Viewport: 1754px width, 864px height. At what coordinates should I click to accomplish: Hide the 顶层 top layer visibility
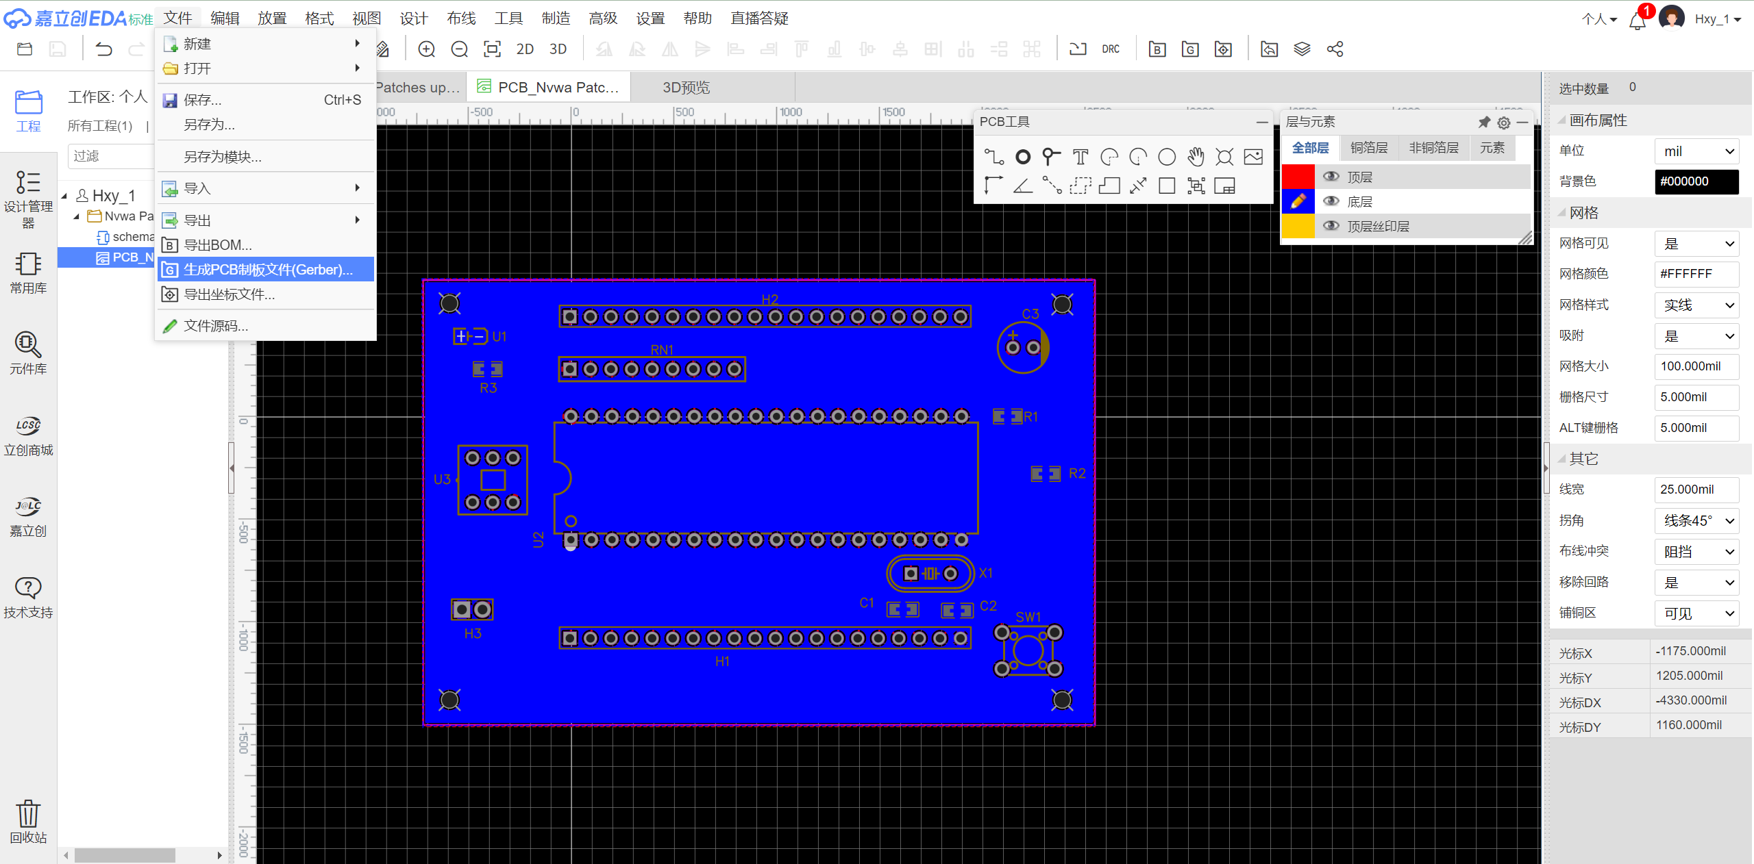[x=1331, y=177]
